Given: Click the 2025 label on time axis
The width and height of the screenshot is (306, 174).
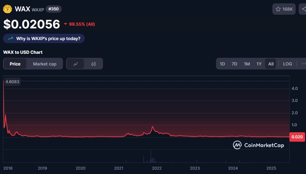Looking at the screenshot, I should click(271, 168).
